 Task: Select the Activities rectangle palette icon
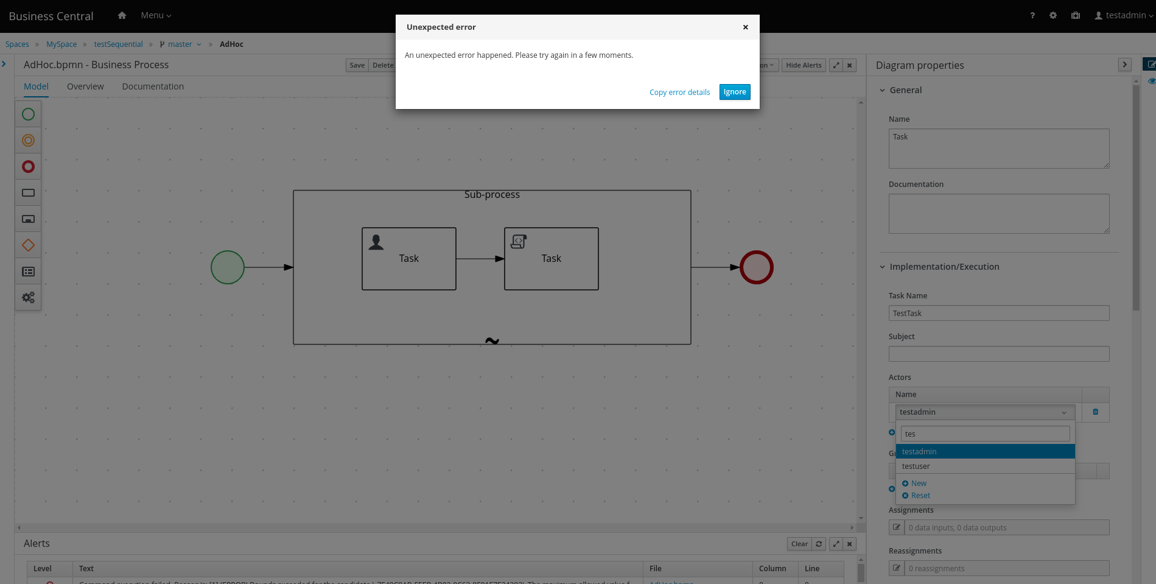28,192
